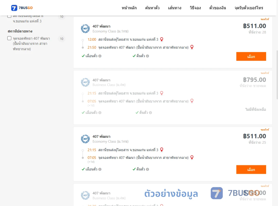Show เลื่อนตั๋ว info for 21:15 Economy trip
The image size is (278, 206).
pyautogui.click(x=100, y=169)
